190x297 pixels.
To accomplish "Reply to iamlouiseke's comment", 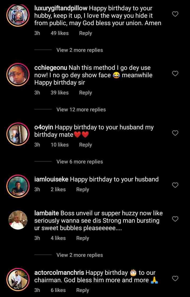I will [83, 189].
